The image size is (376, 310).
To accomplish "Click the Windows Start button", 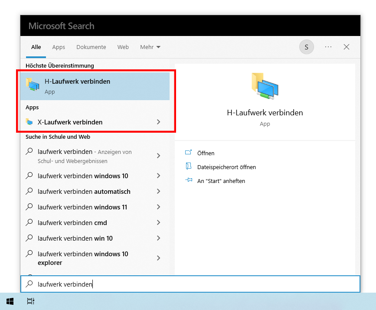I will point(10,301).
